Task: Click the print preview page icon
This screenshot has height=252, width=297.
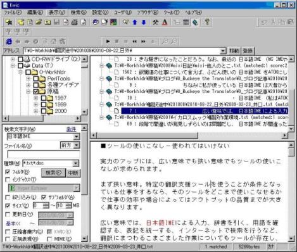Action: [84, 22]
